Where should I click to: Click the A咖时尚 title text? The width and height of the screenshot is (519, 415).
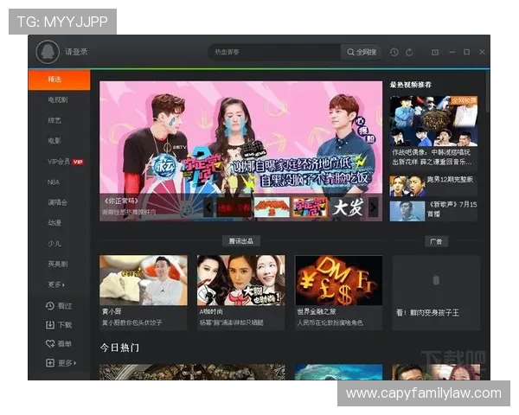click(211, 311)
